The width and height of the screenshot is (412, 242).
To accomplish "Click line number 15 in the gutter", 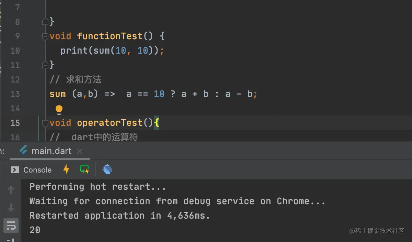I will point(15,123).
